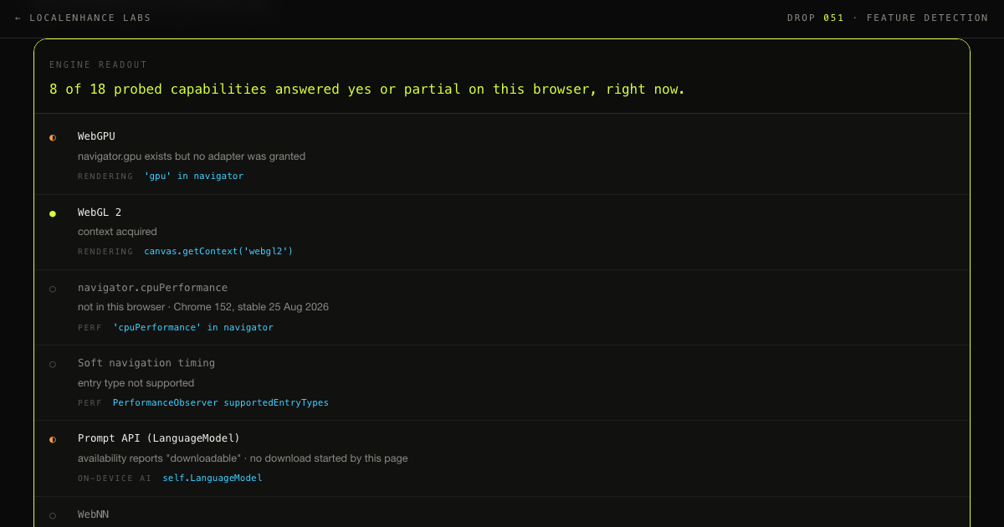Image resolution: width=1004 pixels, height=527 pixels.
Task: Select the WebGPU capability title
Action: pos(96,136)
